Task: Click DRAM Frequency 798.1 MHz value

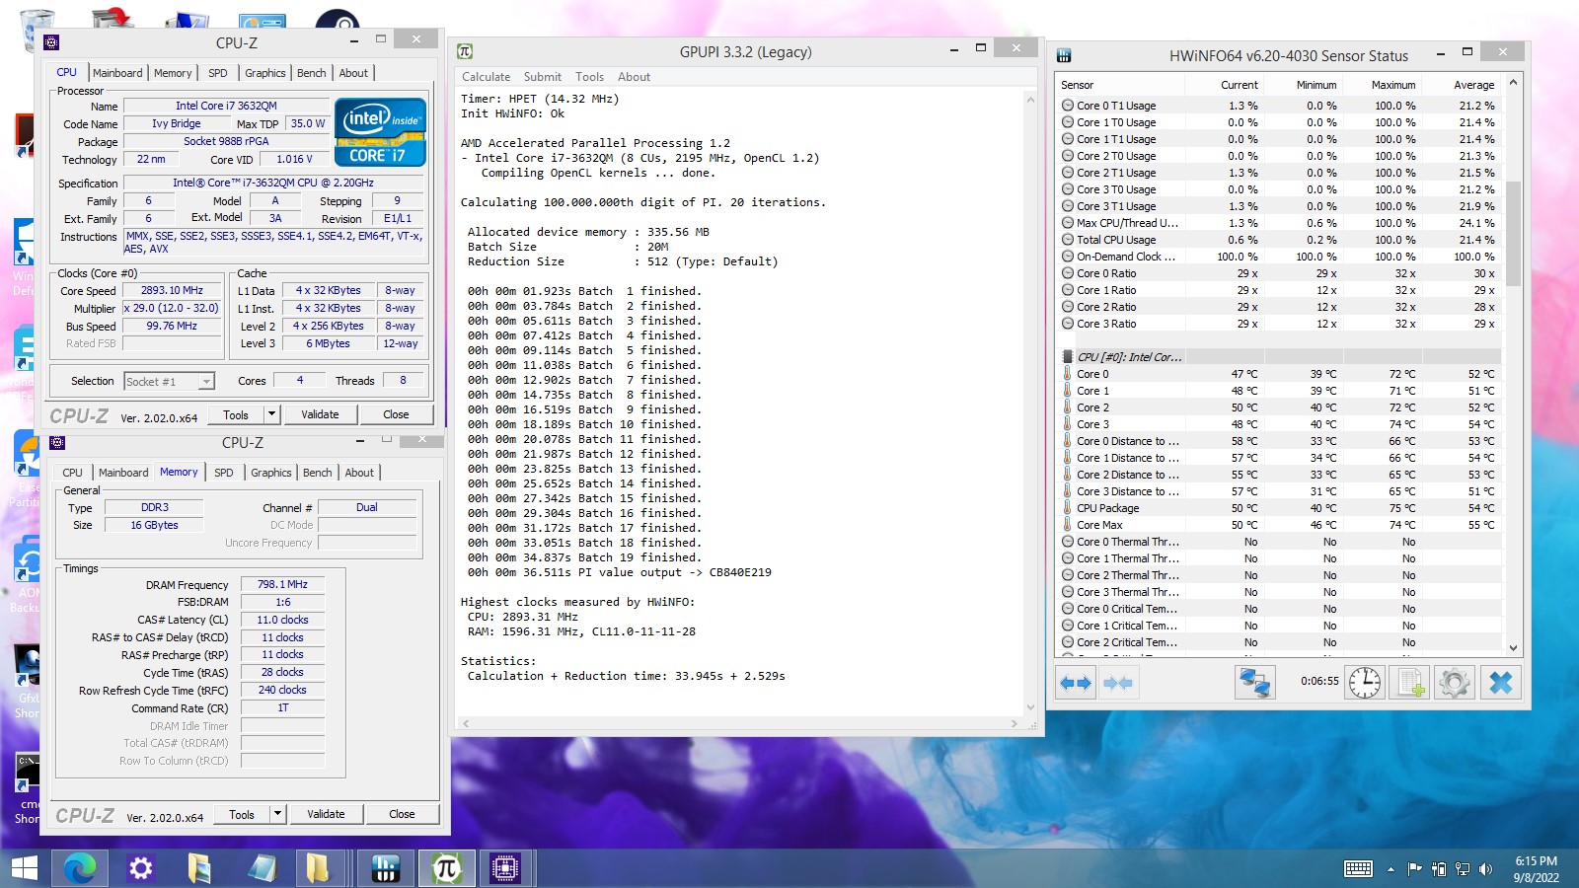Action: pyautogui.click(x=283, y=584)
